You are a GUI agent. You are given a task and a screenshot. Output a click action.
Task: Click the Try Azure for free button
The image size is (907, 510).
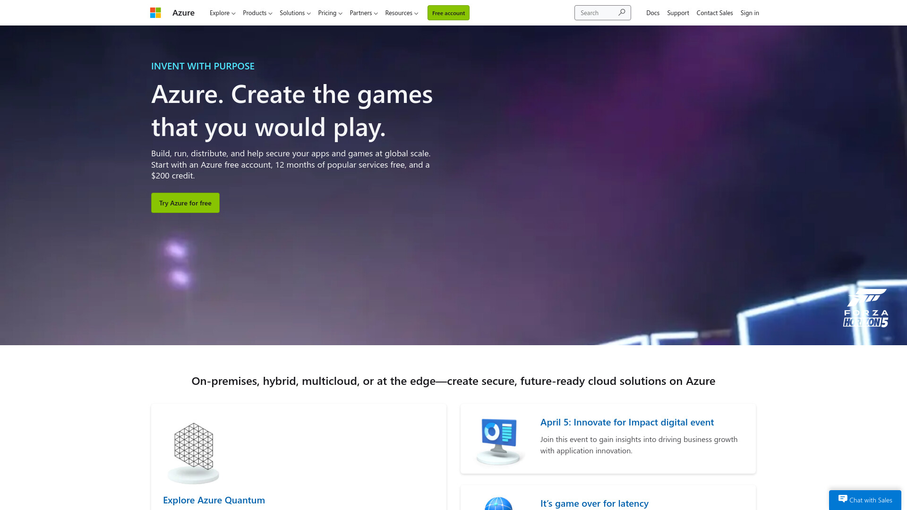pos(185,203)
